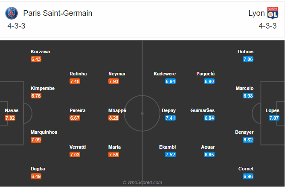Click Cornet's player name
Image resolution: width=285 pixels, height=187 pixels.
[x=246, y=169]
